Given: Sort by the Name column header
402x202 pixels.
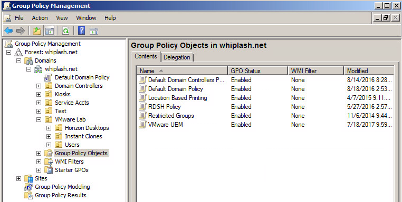Looking at the screenshot, I should point(182,71).
